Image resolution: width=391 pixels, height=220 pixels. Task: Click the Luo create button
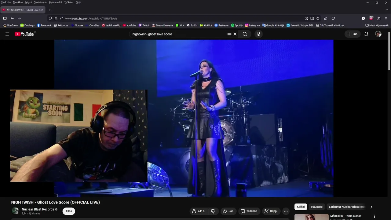352,34
